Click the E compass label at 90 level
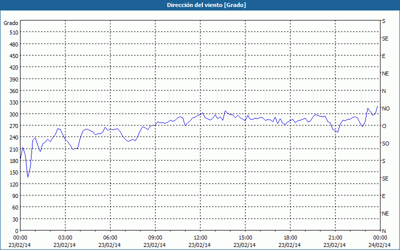Screen dimensions: 400x250 click(x=383, y=196)
